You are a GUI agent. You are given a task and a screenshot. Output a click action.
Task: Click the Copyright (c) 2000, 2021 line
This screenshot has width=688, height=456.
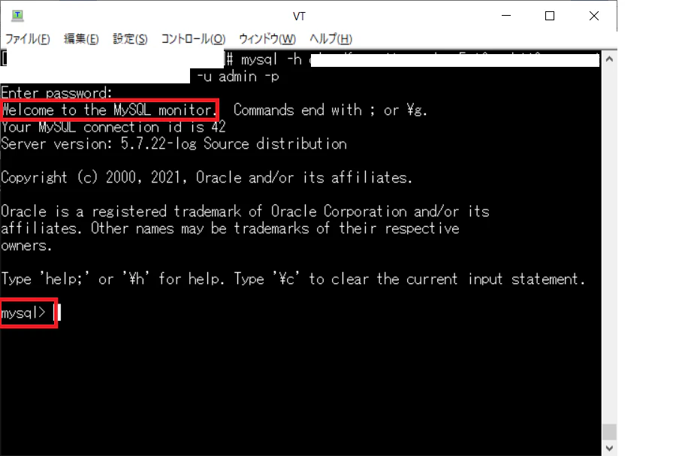(207, 178)
